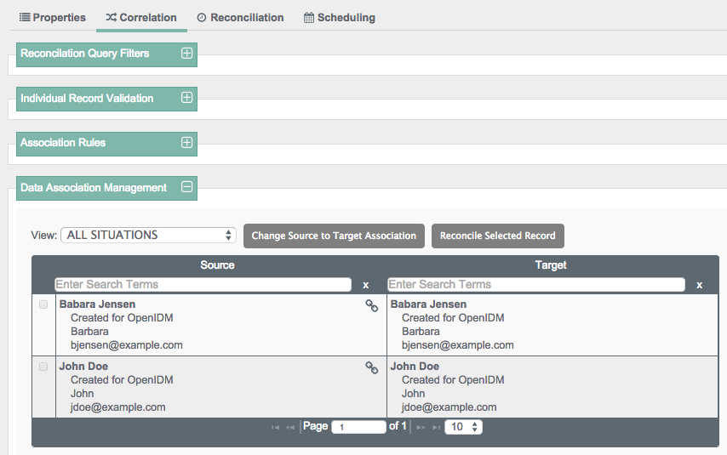Expand Association Rules plus icon
This screenshot has width=727, height=455.
(186, 143)
